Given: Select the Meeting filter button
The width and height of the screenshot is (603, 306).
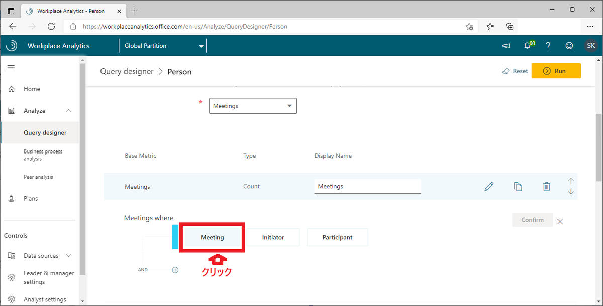Looking at the screenshot, I should pyautogui.click(x=212, y=237).
